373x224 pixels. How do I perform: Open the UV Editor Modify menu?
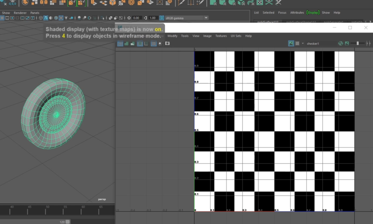tap(172, 36)
